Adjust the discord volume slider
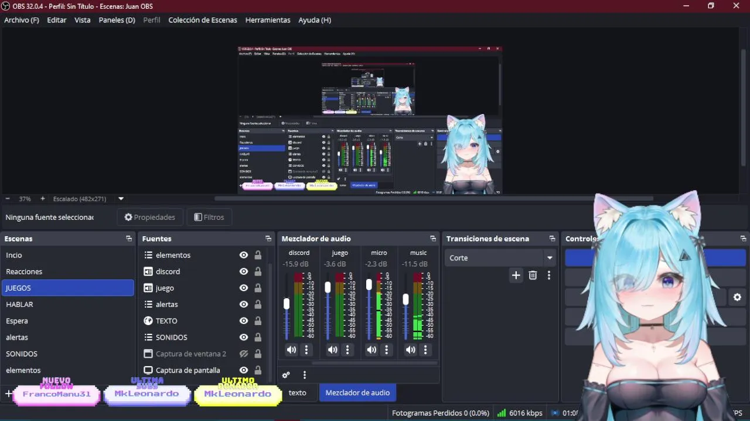 pyautogui.click(x=287, y=304)
